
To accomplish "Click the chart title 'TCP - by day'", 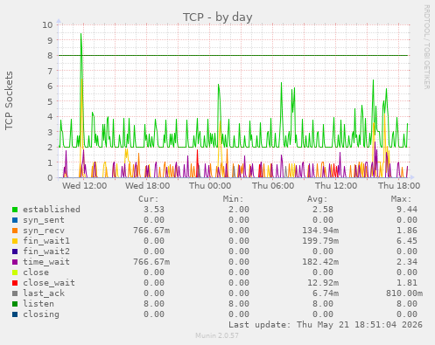I will [218, 17].
